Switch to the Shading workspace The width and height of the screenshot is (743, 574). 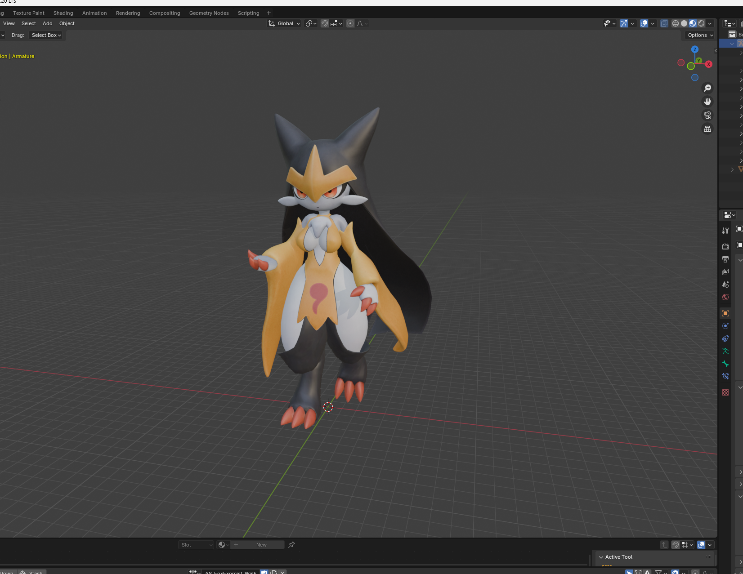(63, 13)
